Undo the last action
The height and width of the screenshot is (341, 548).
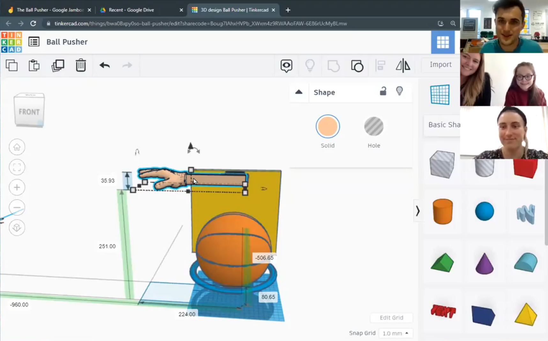tap(104, 65)
